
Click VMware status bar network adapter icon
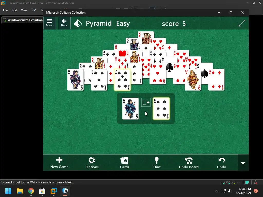click(x=233, y=182)
